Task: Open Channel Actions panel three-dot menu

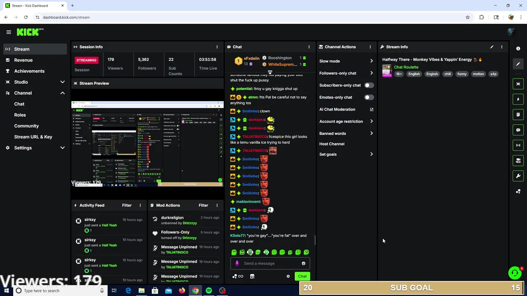Action: pyautogui.click(x=370, y=47)
